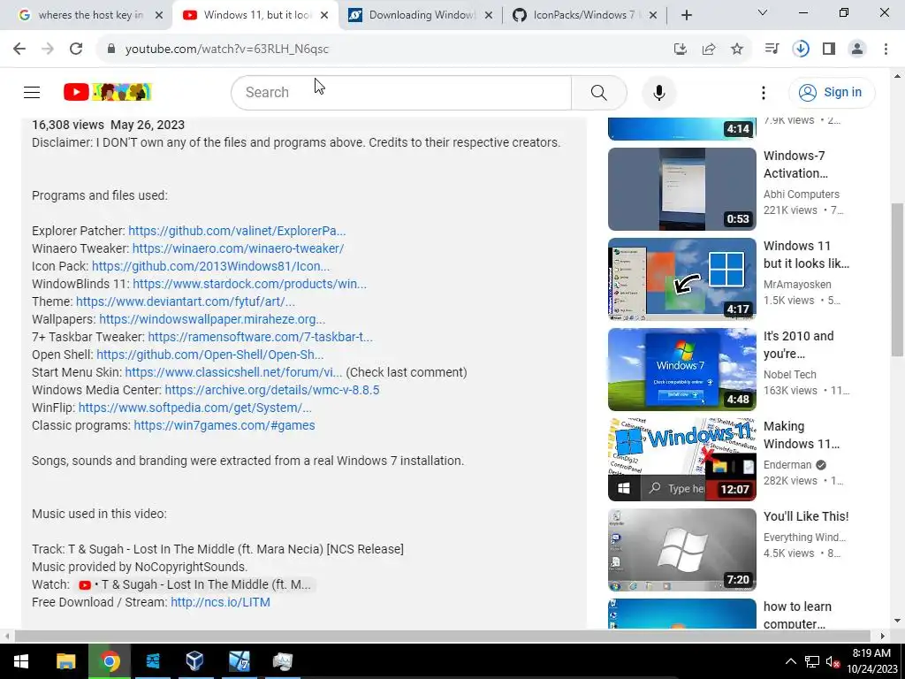Open the ncs.io/LITM download link
The height and width of the screenshot is (679, 905).
220,602
